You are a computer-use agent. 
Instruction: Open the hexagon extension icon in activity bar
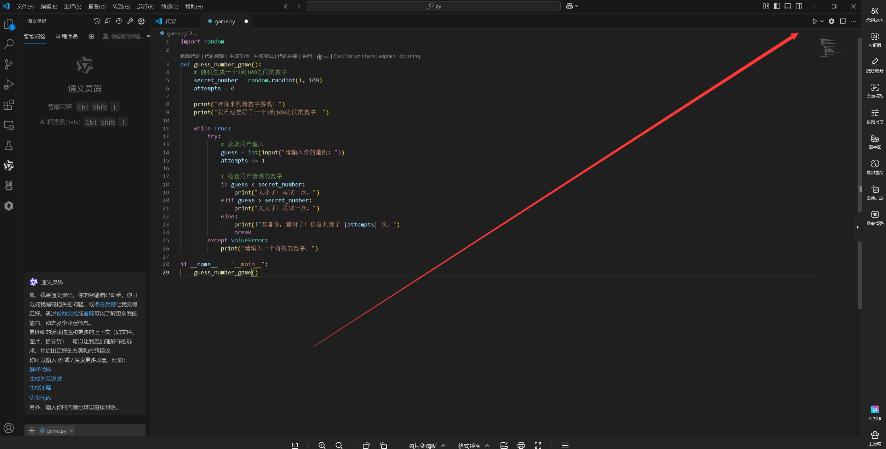(9, 206)
